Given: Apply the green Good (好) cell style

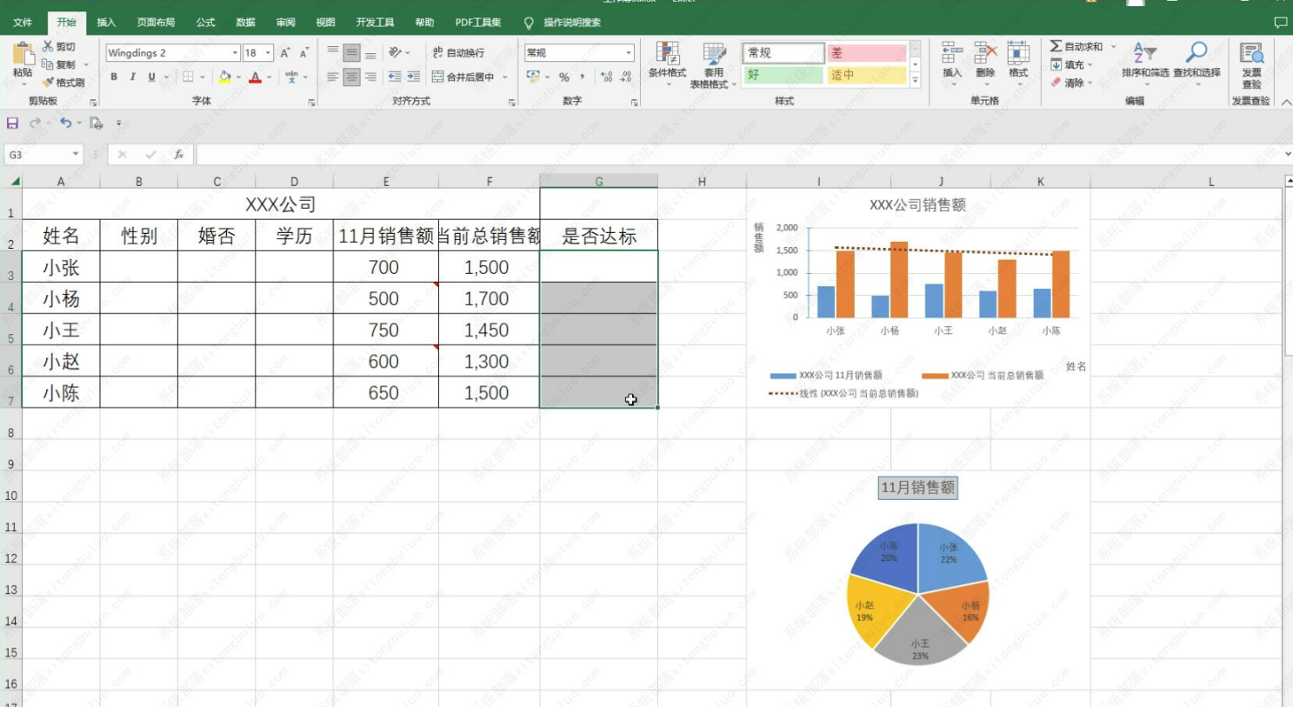Looking at the screenshot, I should [783, 76].
